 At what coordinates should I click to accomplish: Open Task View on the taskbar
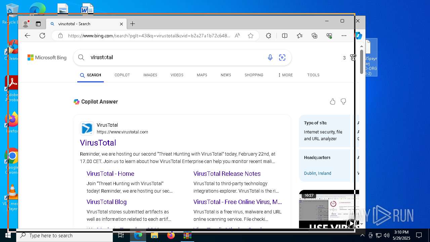click(x=121, y=235)
